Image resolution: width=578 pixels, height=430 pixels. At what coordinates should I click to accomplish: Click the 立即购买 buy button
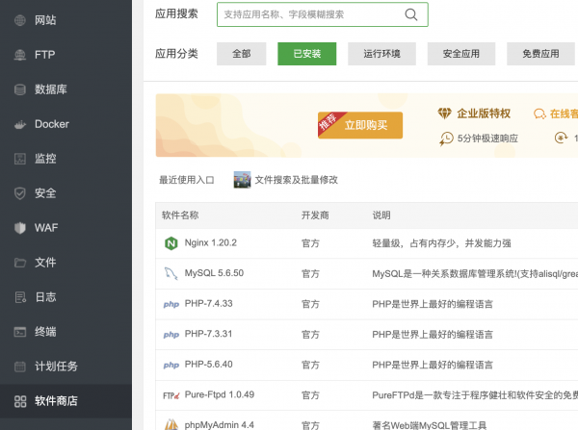[360, 125]
